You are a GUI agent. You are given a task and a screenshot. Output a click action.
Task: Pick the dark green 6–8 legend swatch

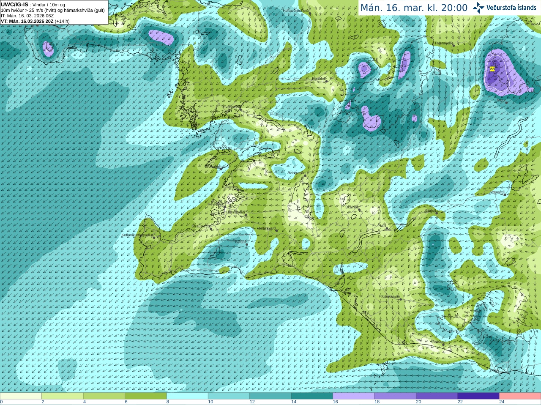pyautogui.click(x=146, y=396)
